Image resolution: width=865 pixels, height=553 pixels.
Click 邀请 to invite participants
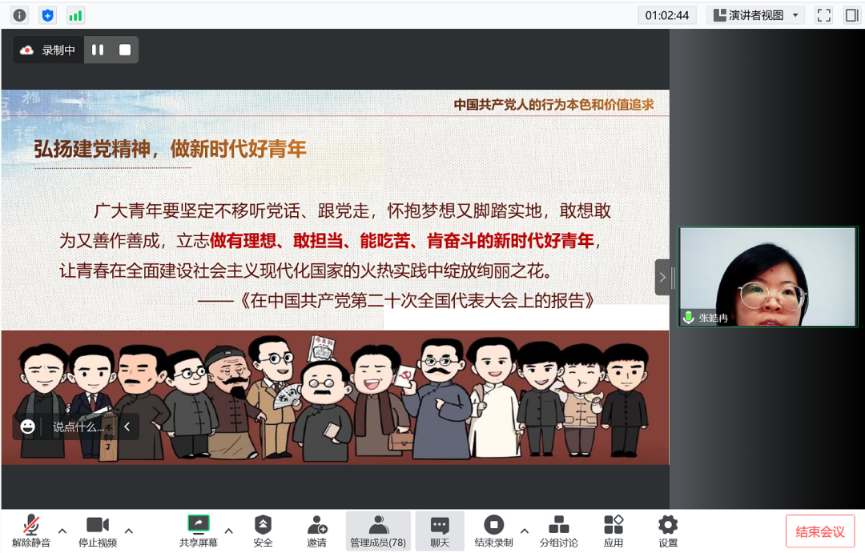click(x=317, y=531)
